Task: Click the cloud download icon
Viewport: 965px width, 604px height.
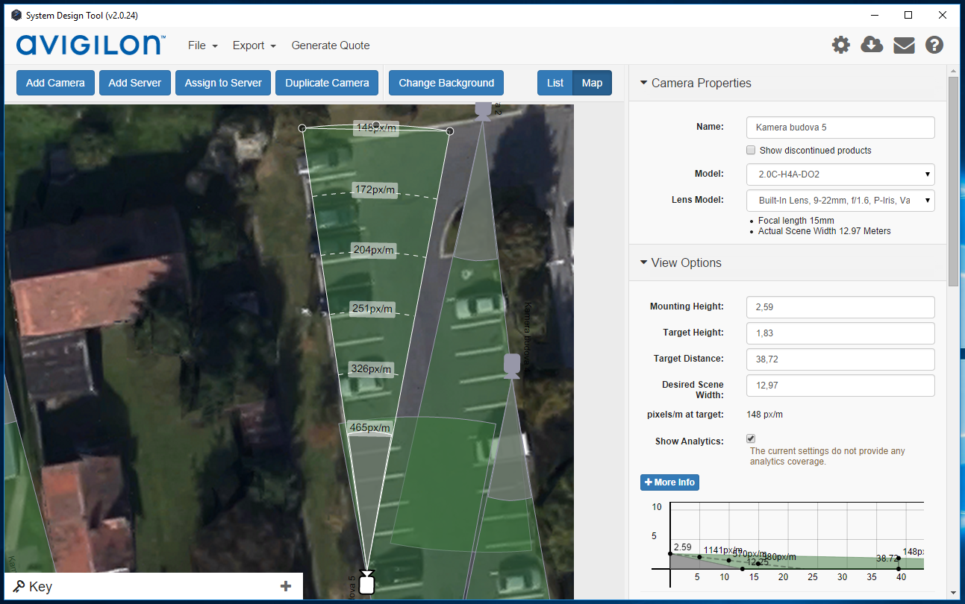Action: [x=872, y=45]
